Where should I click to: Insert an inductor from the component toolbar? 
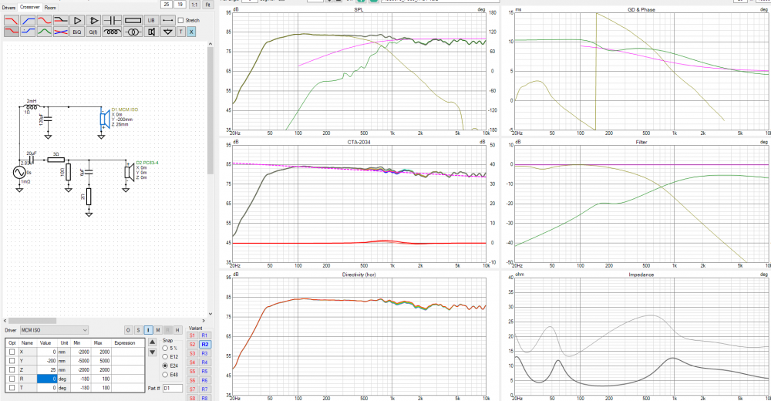[113, 32]
